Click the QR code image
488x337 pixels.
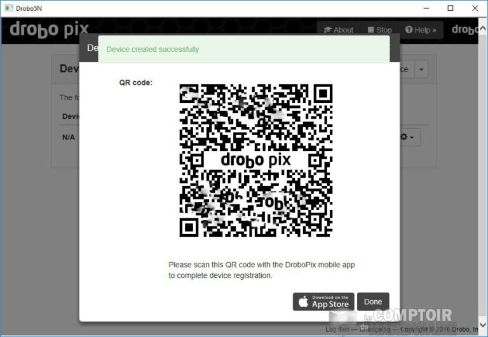(256, 160)
